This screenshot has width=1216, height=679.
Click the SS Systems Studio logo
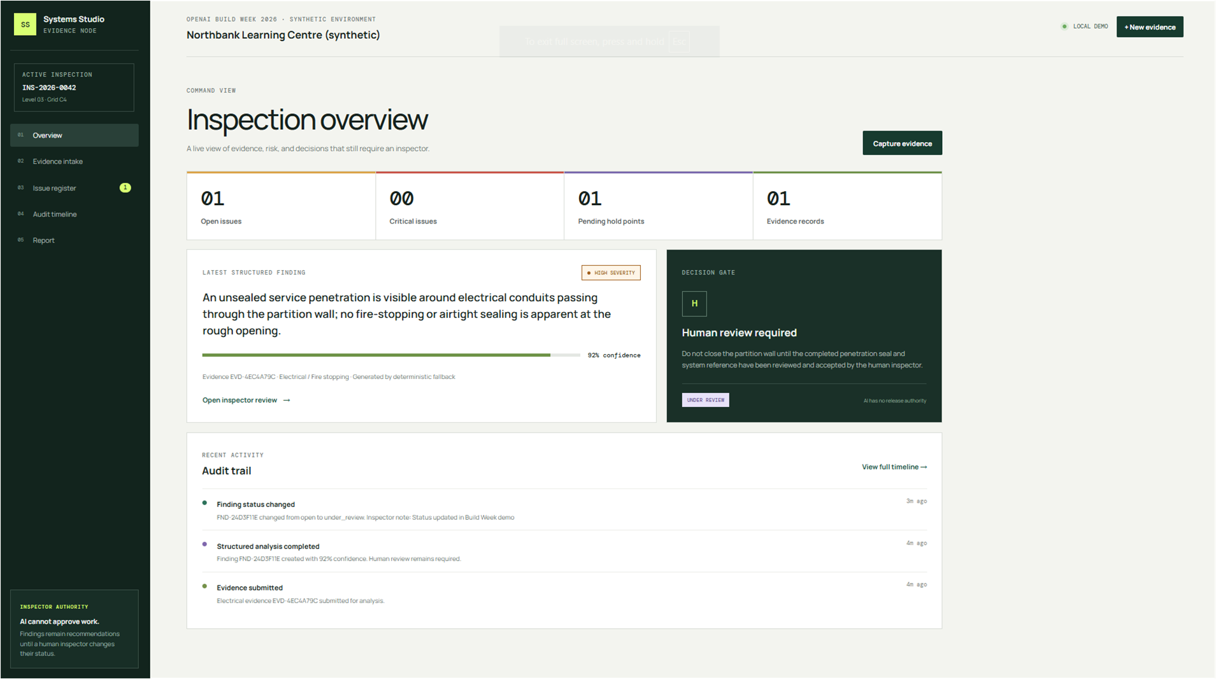pyautogui.click(x=25, y=25)
